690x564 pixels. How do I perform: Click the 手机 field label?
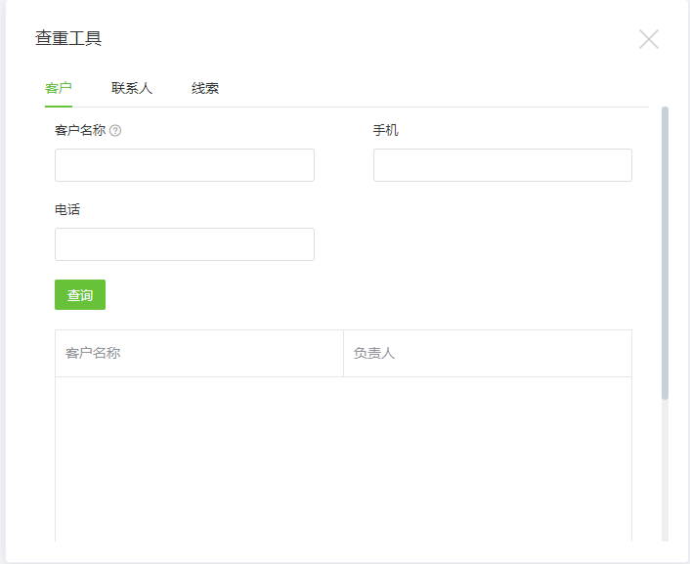(x=386, y=130)
